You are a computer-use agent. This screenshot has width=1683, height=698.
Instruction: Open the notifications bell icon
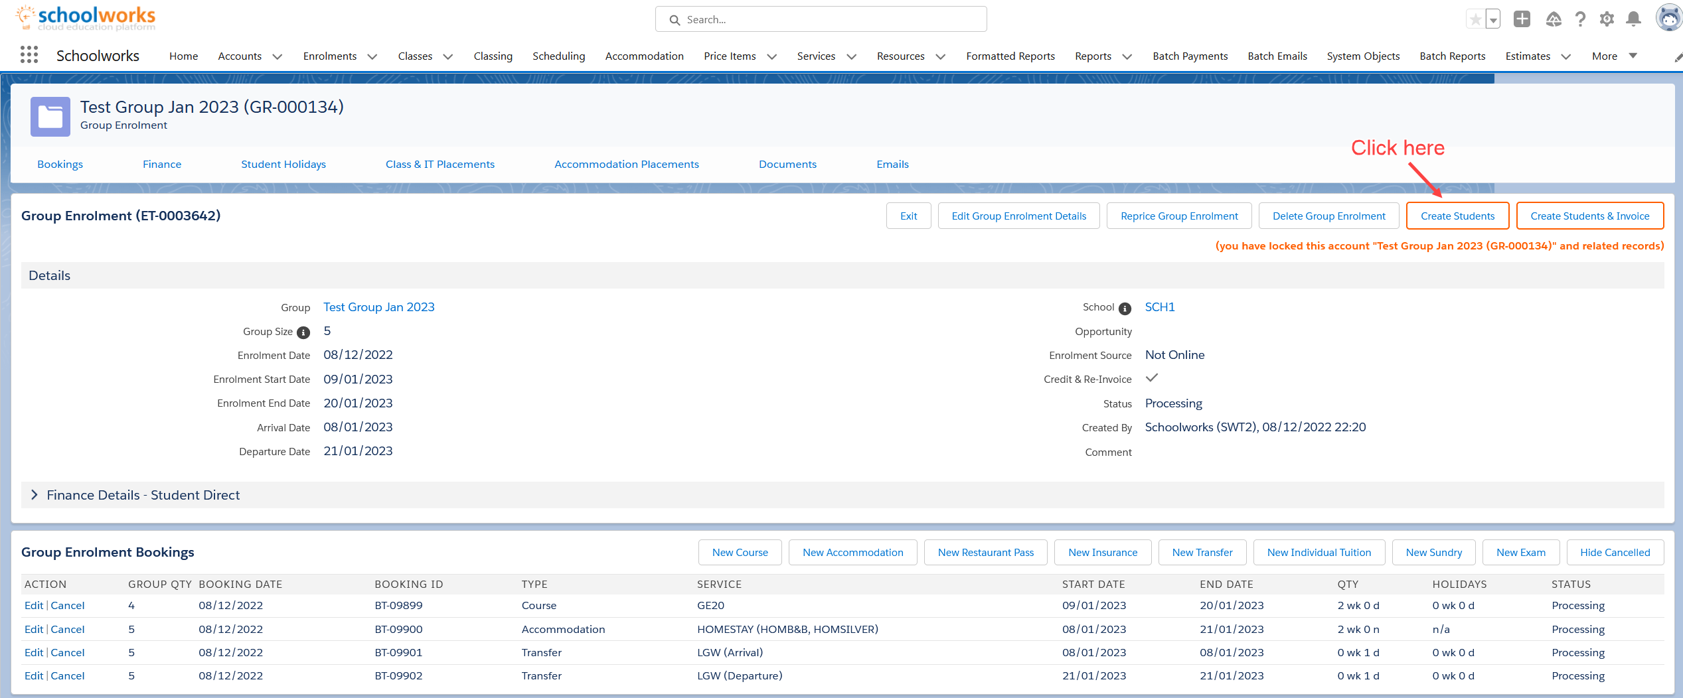coord(1633,19)
